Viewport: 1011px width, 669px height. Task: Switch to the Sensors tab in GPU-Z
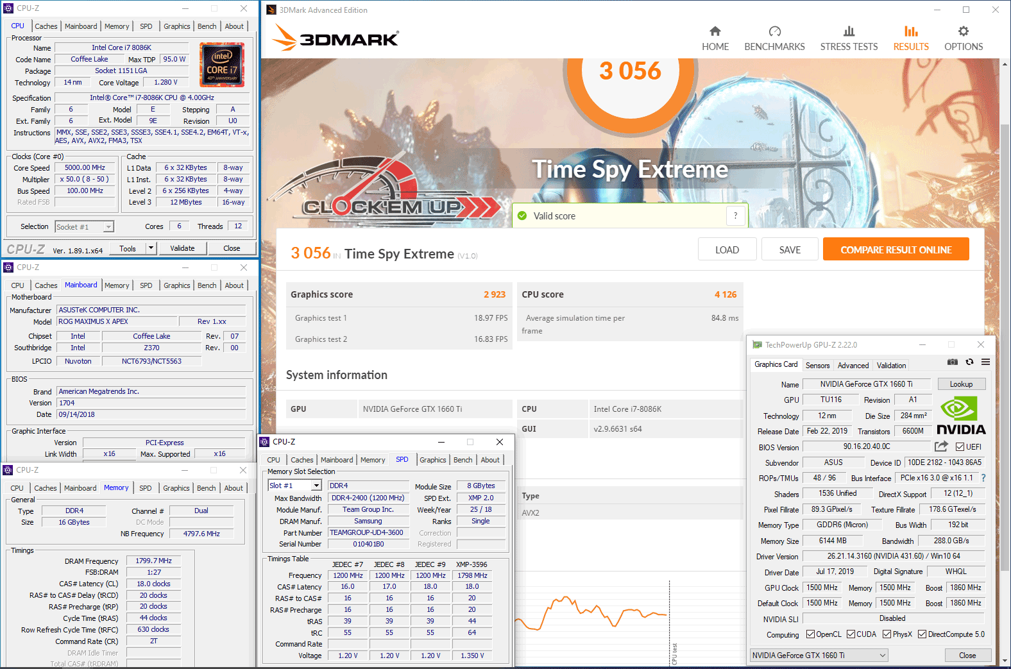pyautogui.click(x=817, y=366)
